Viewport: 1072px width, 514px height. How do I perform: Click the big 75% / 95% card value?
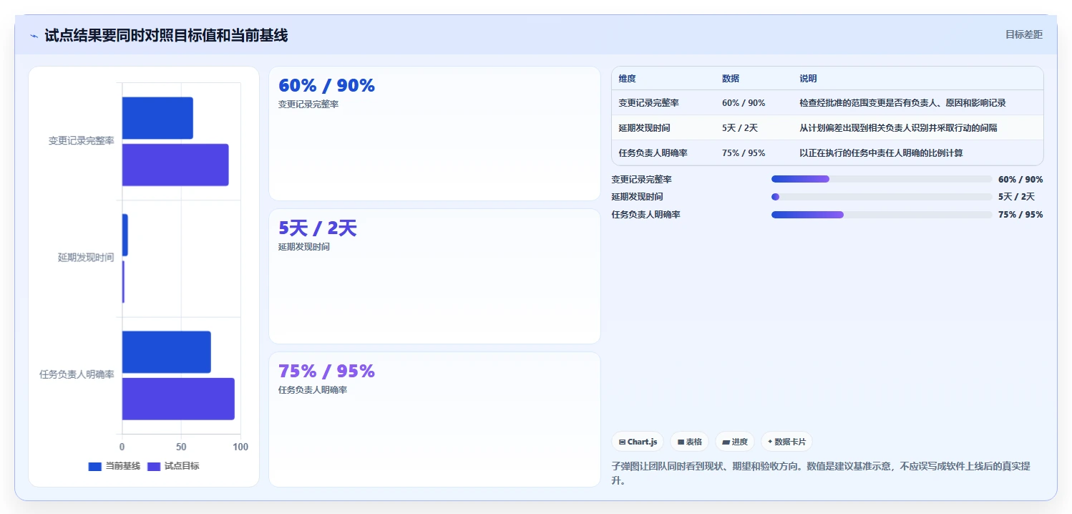(326, 371)
